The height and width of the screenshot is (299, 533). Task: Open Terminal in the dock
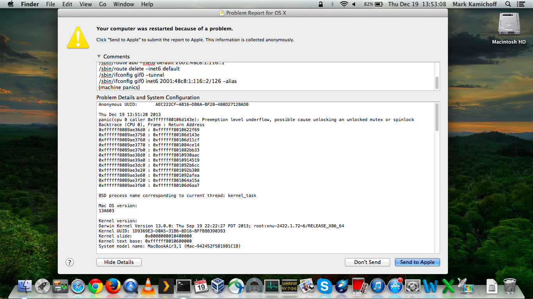point(183,287)
